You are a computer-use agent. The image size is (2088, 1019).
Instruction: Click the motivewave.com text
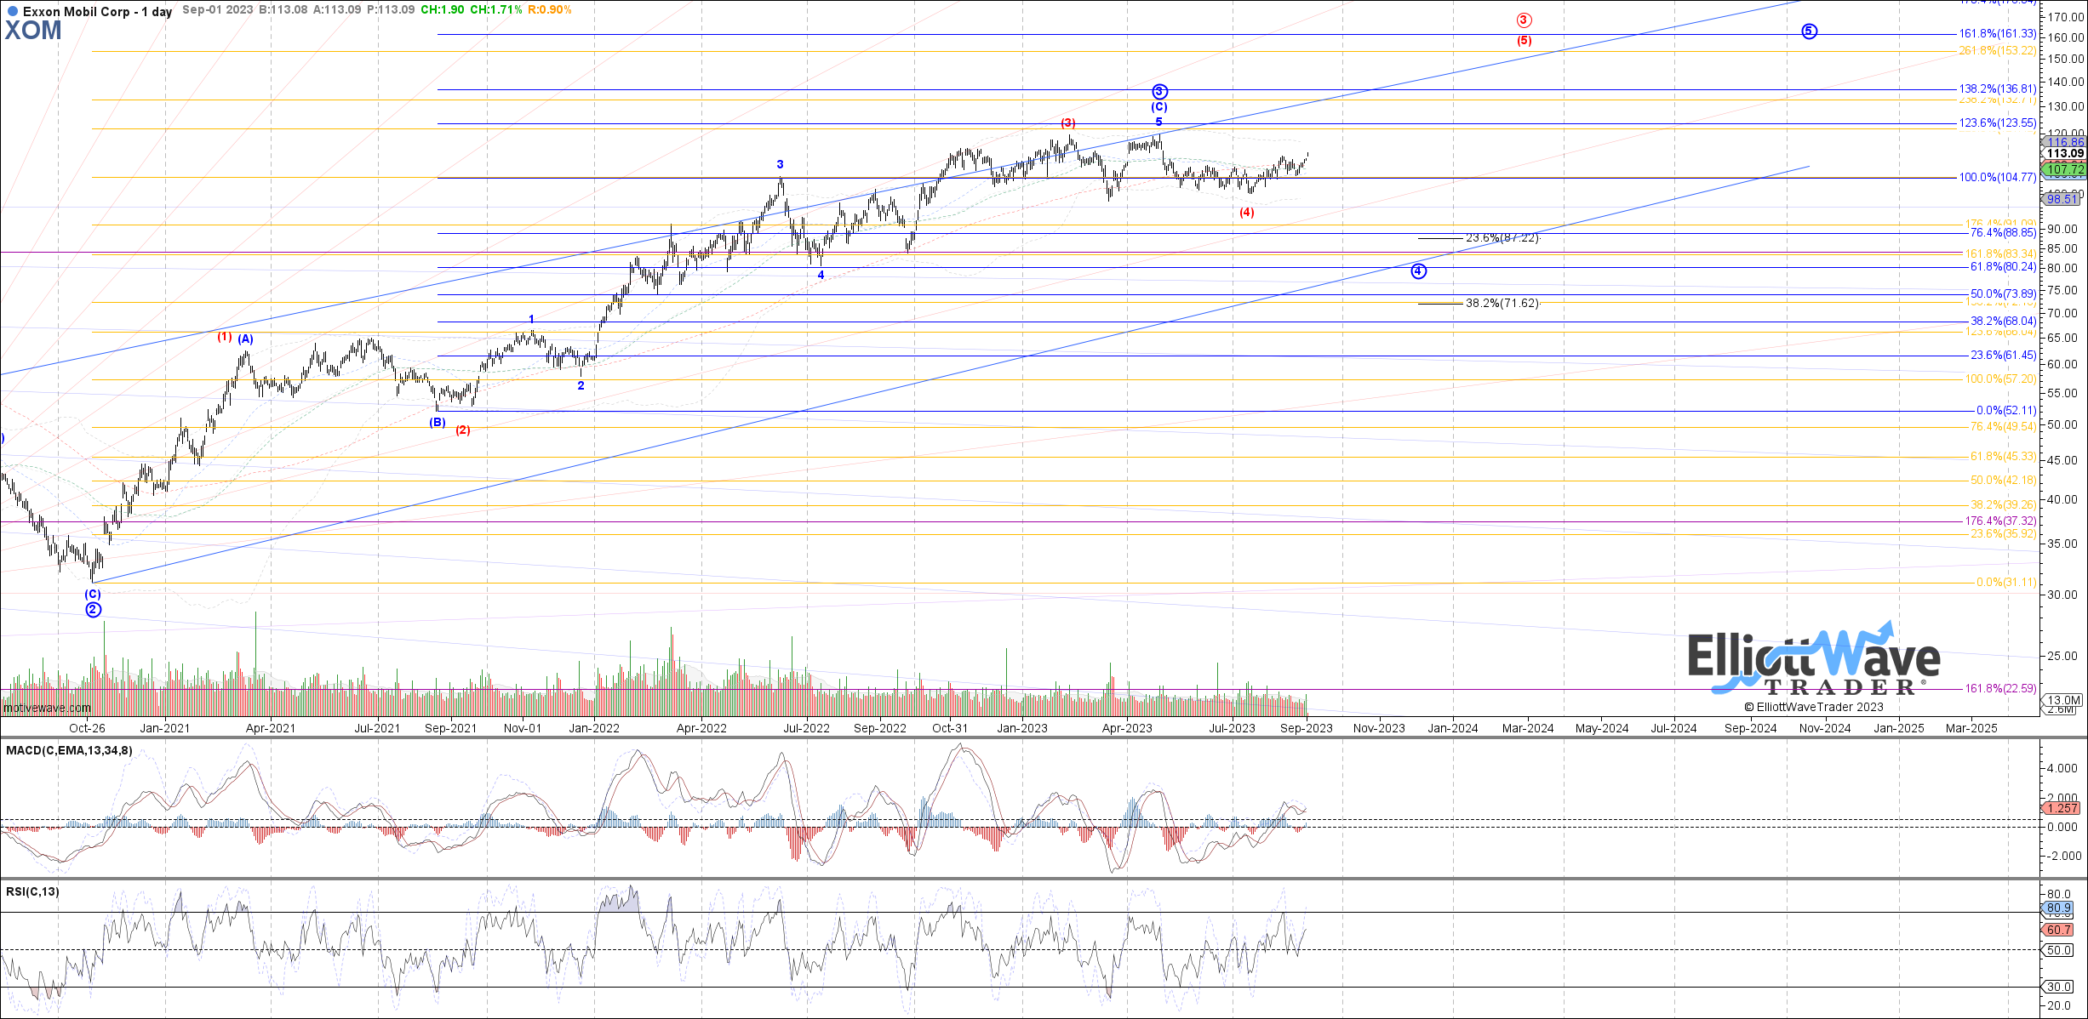(47, 708)
